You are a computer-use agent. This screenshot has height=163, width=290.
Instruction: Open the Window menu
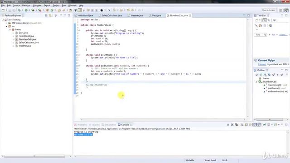coord(72,5)
